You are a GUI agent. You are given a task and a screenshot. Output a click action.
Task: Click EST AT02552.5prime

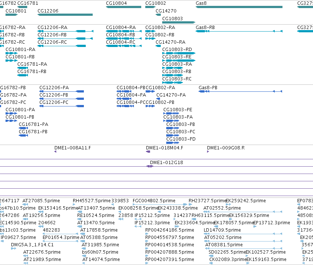click(243, 212)
